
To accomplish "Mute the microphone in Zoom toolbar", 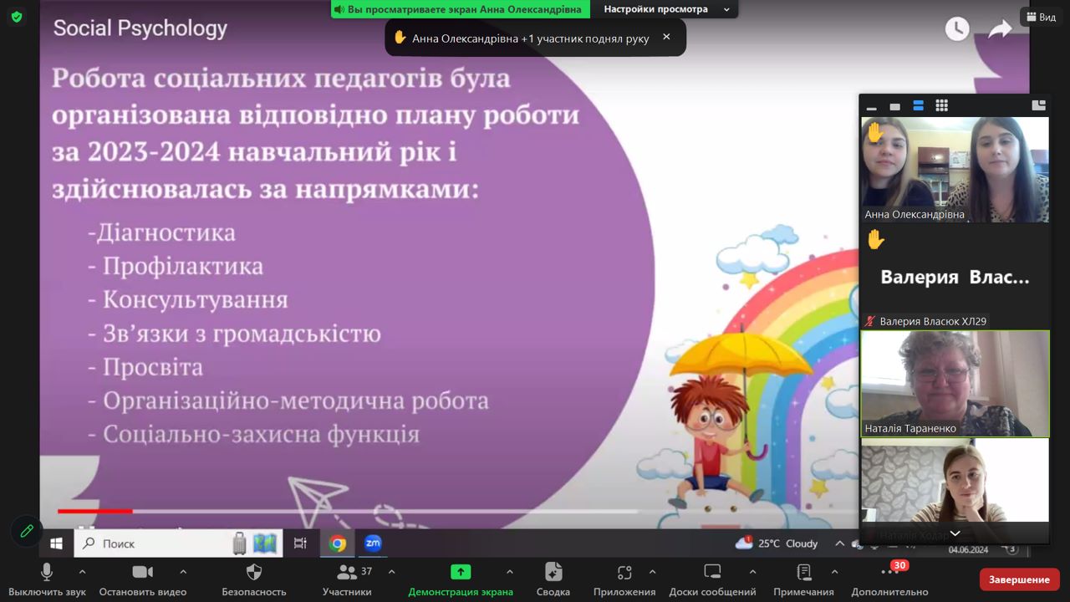I will click(47, 579).
